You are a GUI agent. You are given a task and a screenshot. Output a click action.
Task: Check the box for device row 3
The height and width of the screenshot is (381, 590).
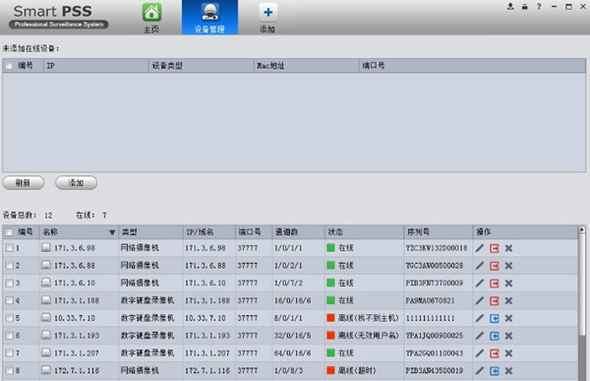(x=10, y=283)
